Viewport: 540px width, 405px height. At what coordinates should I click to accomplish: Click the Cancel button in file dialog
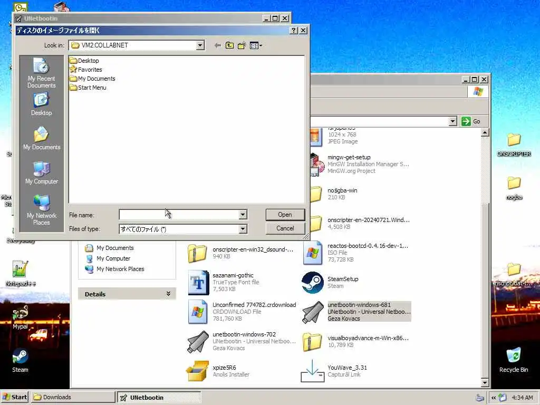coord(285,228)
